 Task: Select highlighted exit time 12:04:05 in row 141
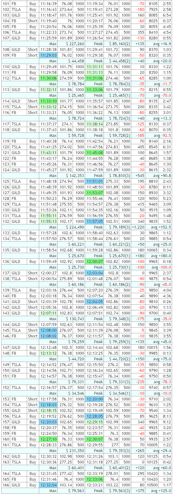[94, 301]
